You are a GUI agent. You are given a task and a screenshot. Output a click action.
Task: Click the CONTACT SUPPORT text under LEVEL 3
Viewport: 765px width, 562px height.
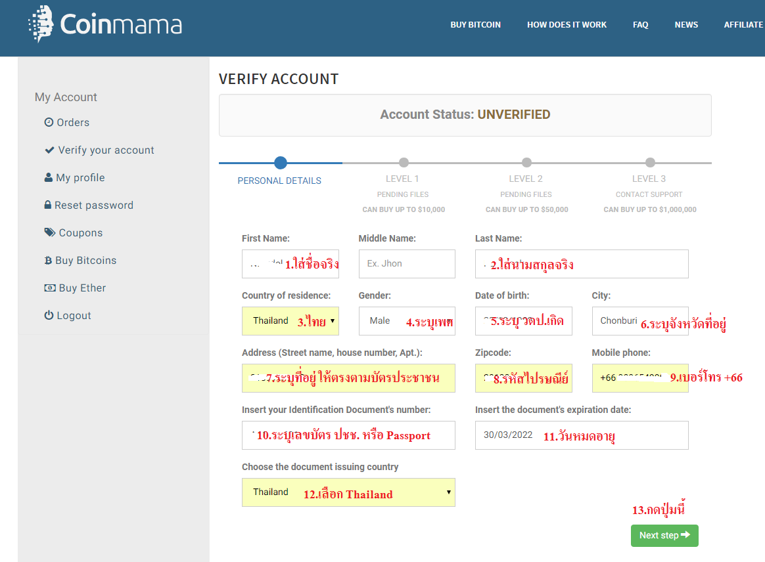[x=649, y=194]
